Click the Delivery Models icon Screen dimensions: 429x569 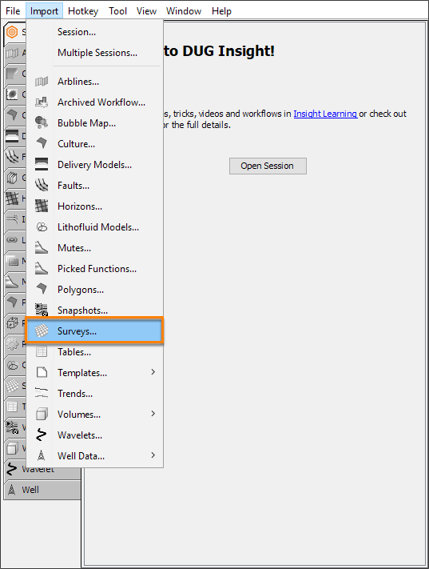pos(42,164)
